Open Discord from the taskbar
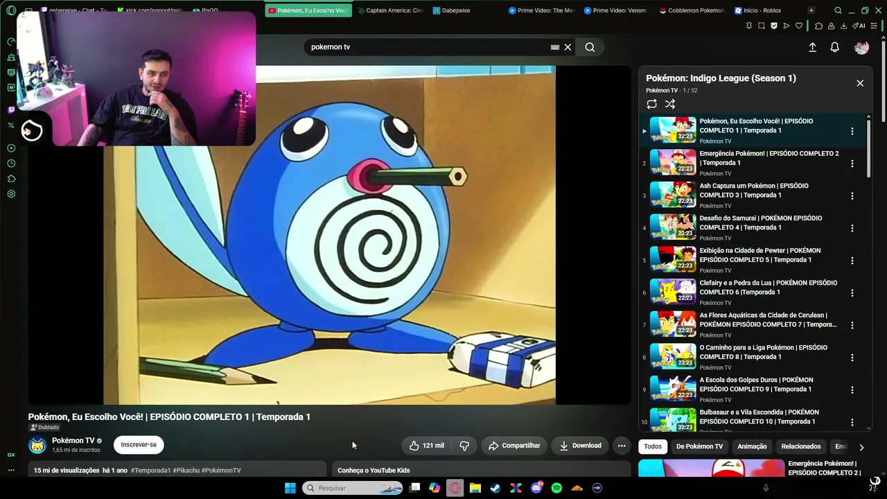This screenshot has height=499, width=887. pyautogui.click(x=536, y=488)
